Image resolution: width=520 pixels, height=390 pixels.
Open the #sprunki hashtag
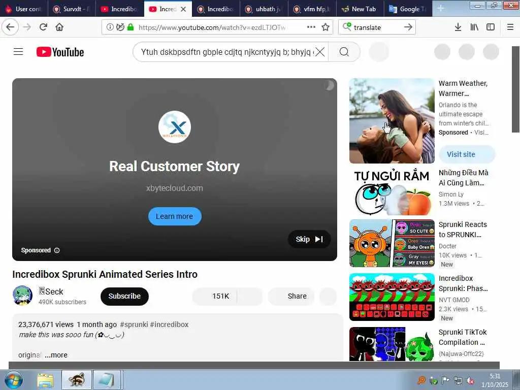[134, 324]
